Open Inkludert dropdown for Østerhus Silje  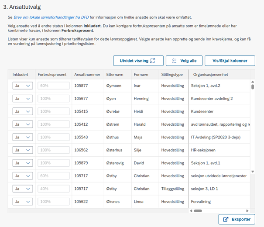tap(23, 150)
